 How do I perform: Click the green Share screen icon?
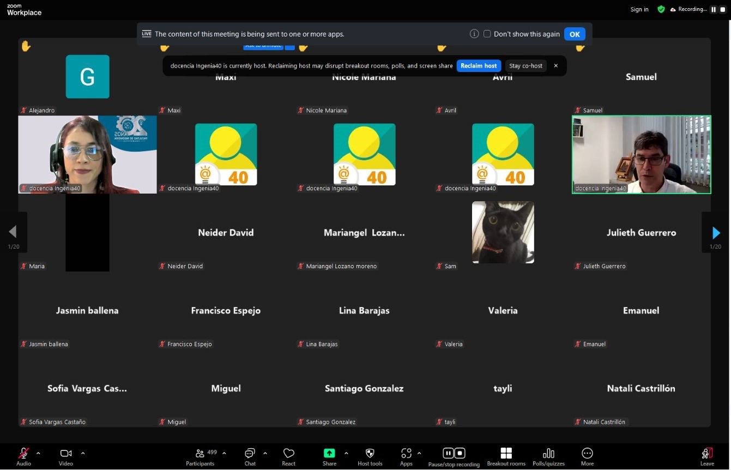pyautogui.click(x=329, y=454)
